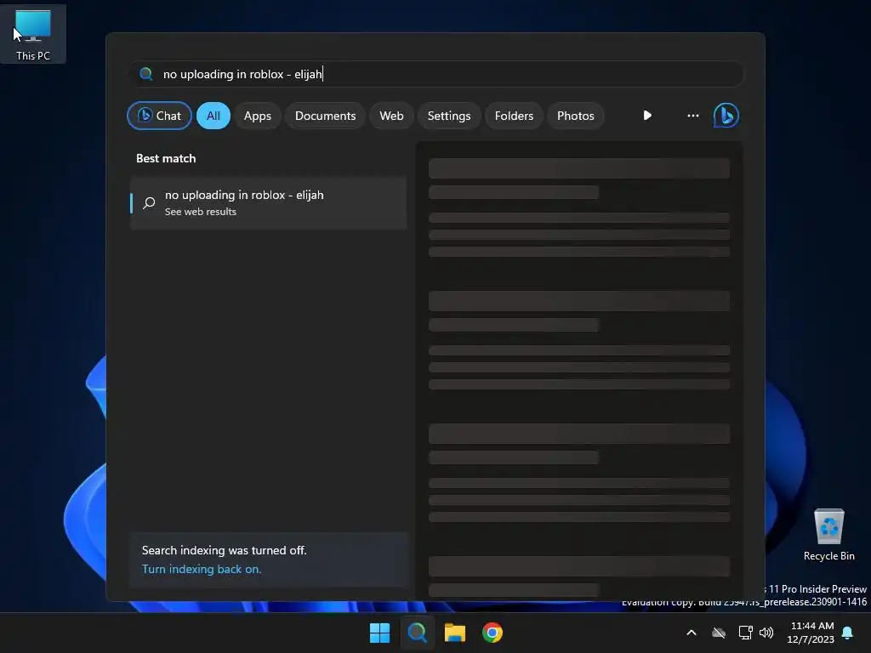Switch to the Apps filter
Screen dimensions: 871x653
click(257, 116)
